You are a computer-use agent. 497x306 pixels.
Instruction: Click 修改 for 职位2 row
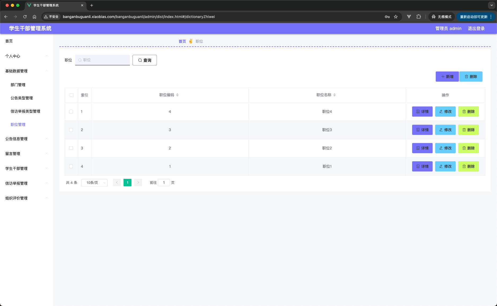point(445,148)
